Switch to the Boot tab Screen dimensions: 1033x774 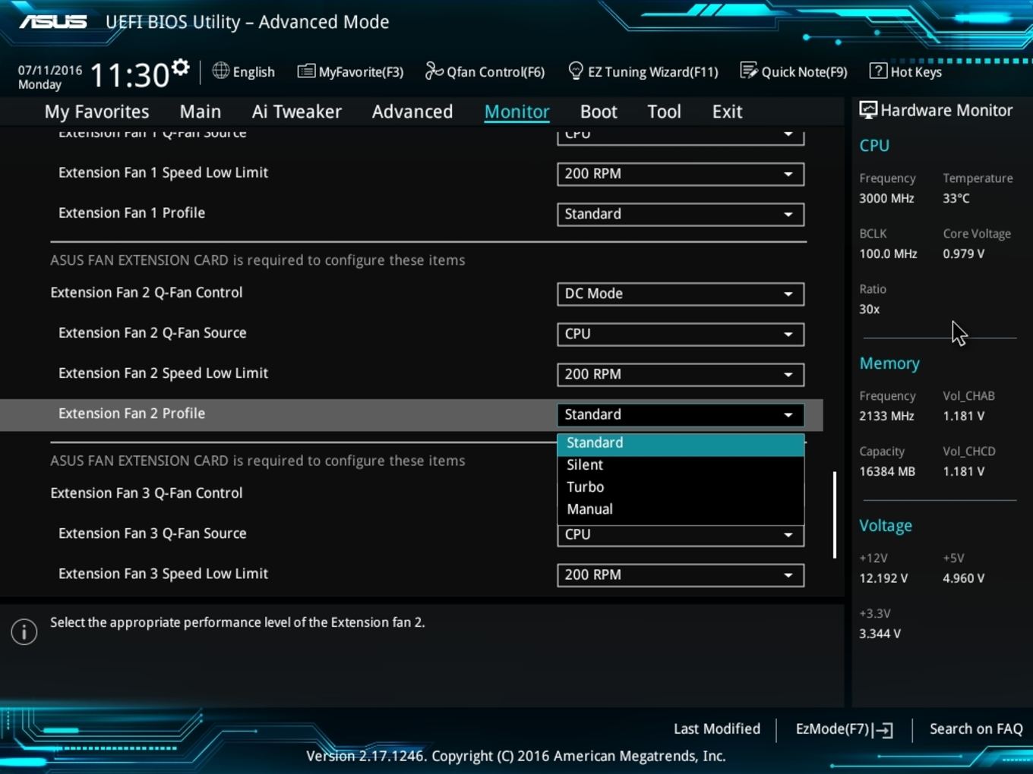[599, 112]
